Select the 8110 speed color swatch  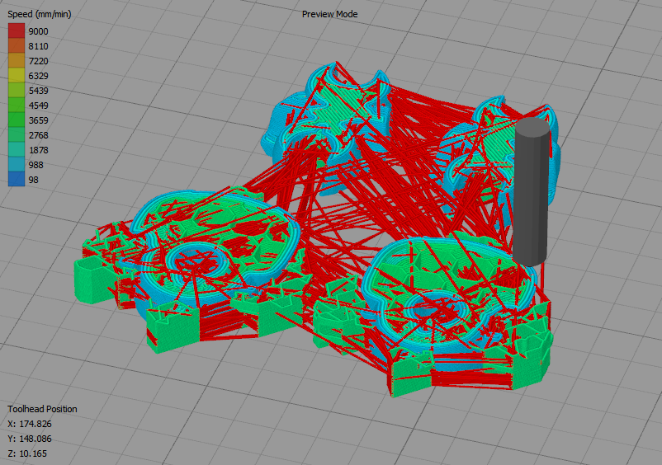click(17, 46)
